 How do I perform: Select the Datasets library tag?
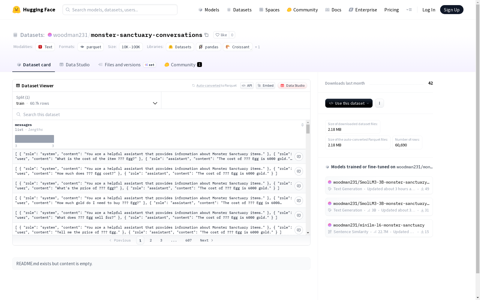(x=180, y=47)
